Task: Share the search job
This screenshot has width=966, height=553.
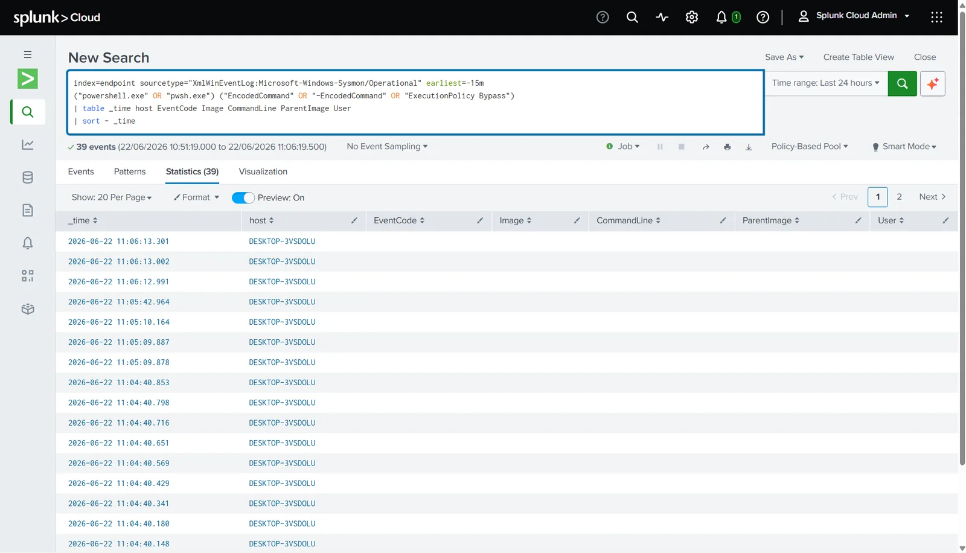Action: pos(705,147)
